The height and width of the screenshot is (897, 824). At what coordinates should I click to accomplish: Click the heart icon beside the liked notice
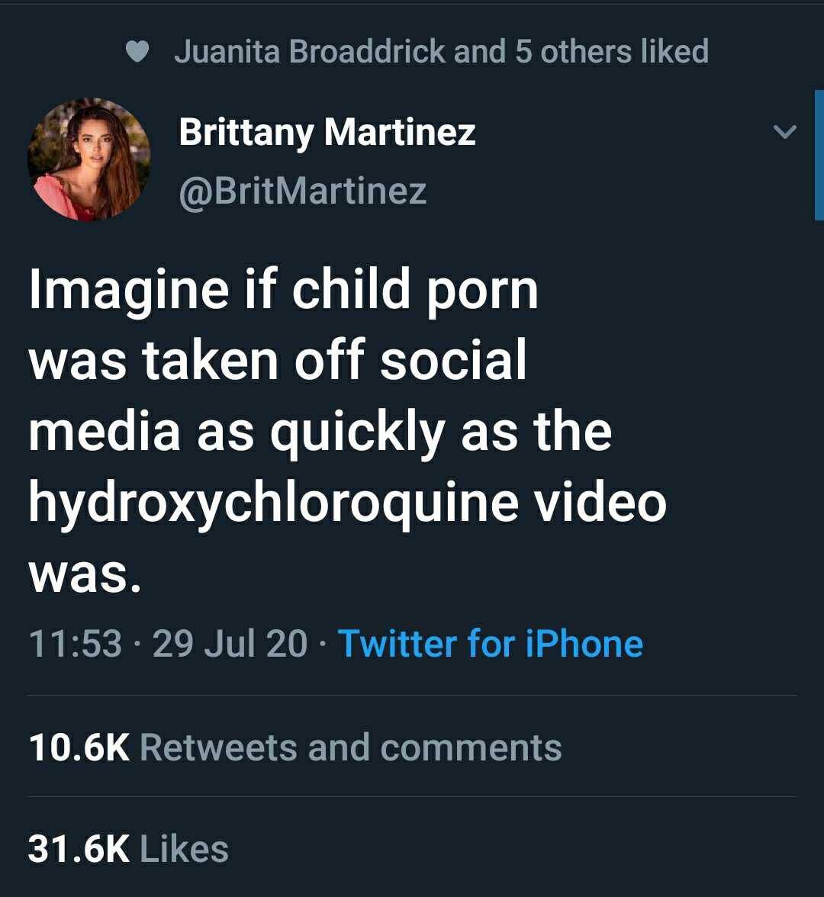pyautogui.click(x=137, y=51)
